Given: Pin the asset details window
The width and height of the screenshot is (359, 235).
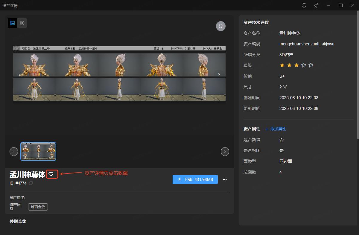Looking at the screenshot, I should [x=316, y=5].
